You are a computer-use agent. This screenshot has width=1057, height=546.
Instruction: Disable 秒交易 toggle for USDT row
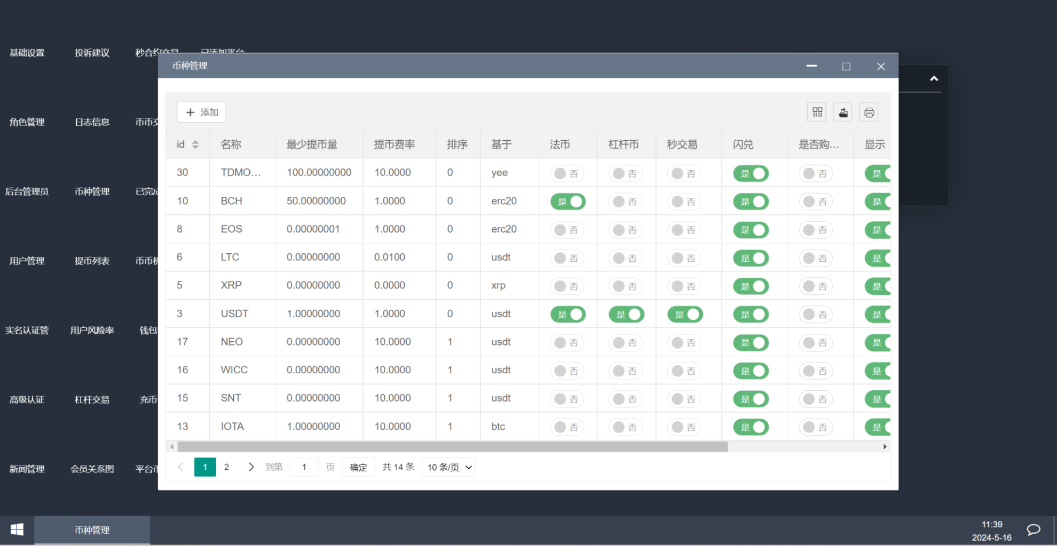pos(685,314)
